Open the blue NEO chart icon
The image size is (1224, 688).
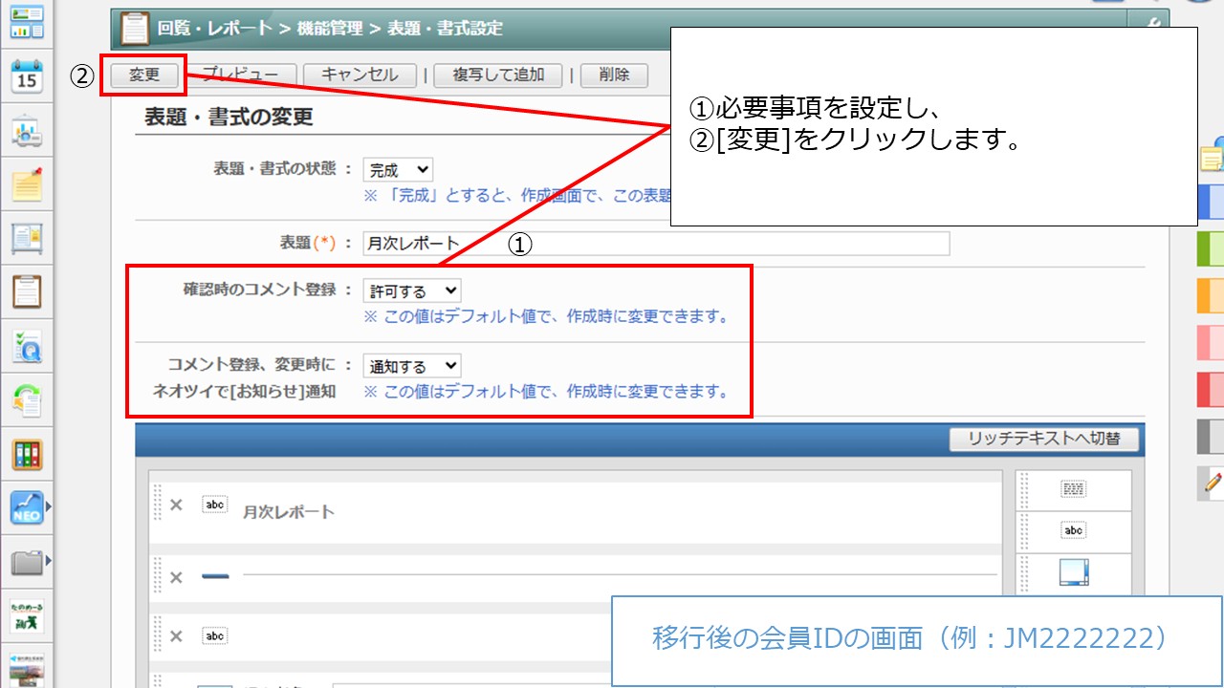pyautogui.click(x=27, y=507)
